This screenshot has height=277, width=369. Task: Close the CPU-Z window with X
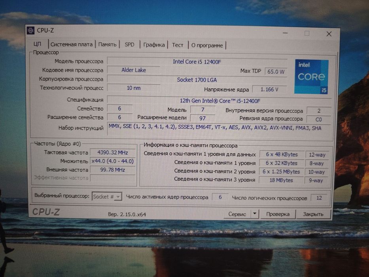click(x=329, y=34)
